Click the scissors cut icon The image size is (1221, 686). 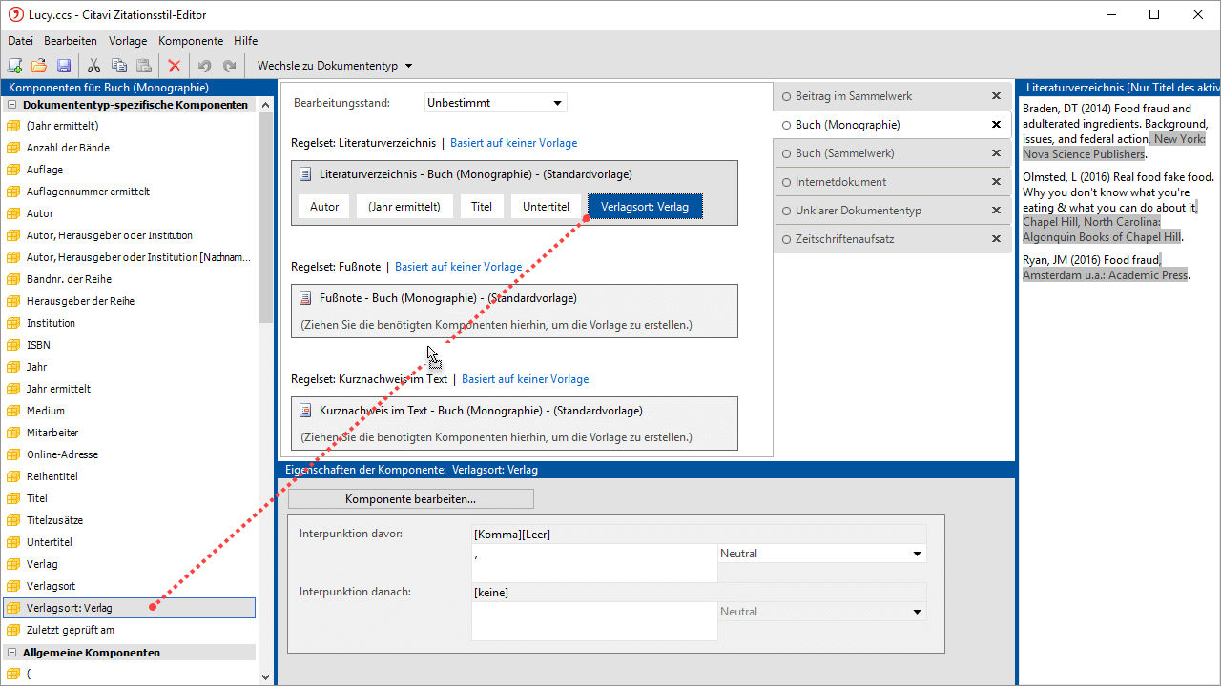tap(93, 66)
